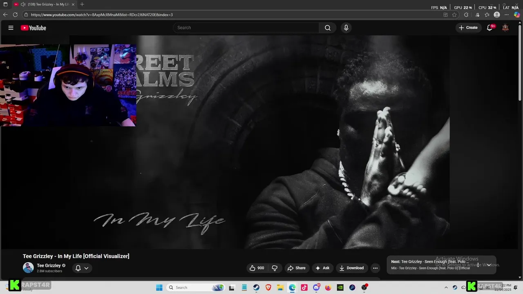Dislike the video with thumbs-down
Viewport: 523px width, 294px height.
click(275, 268)
